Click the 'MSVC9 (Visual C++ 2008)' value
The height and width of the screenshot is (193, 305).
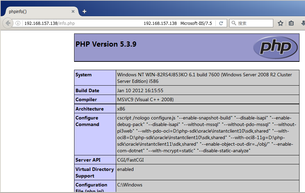click(145, 99)
